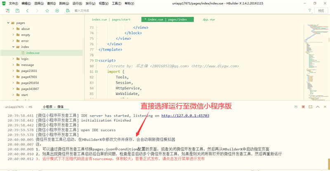This screenshot has height=171, width=330.
Task: Select index.vue in the file tree
Action: 33,53
